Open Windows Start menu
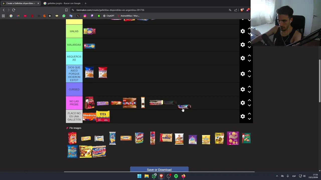The image size is (321, 180). click(x=139, y=176)
